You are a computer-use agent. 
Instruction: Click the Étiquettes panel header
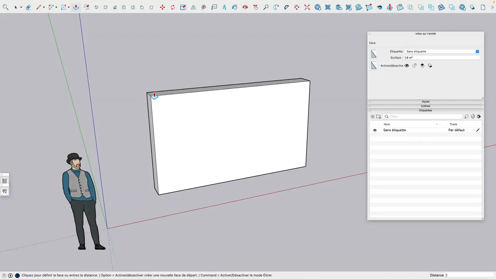pyautogui.click(x=425, y=110)
